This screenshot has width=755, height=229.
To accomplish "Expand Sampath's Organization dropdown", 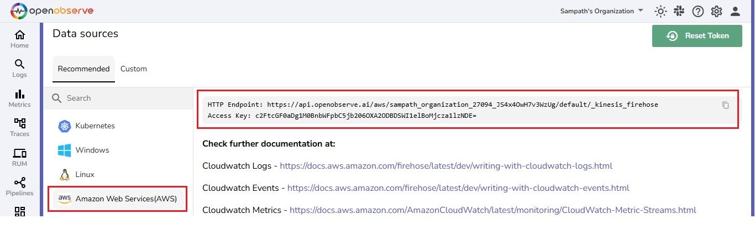I will pyautogui.click(x=602, y=11).
